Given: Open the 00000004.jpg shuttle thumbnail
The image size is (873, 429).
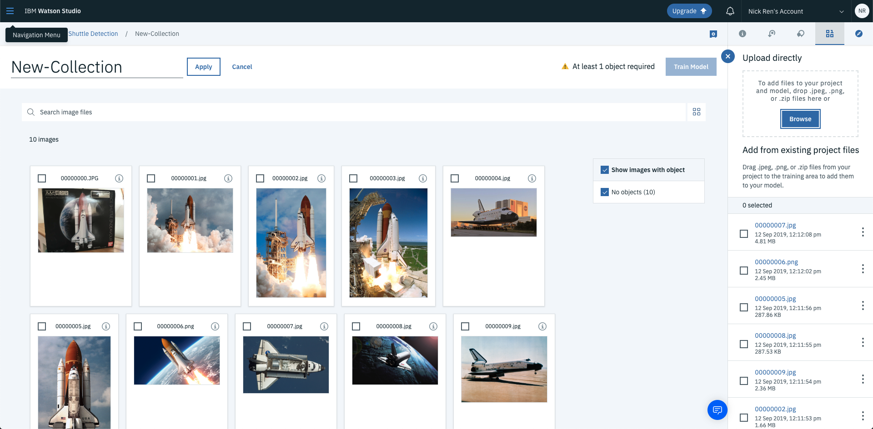Looking at the screenshot, I should coord(494,212).
